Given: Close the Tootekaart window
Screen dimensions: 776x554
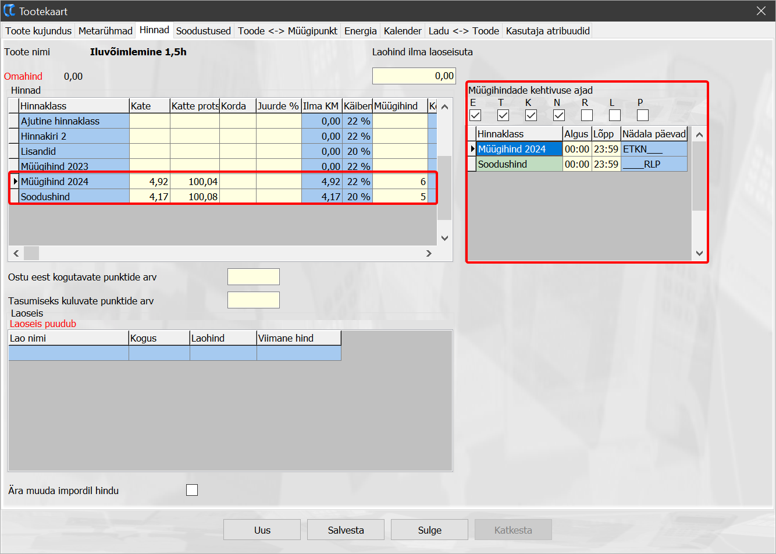Looking at the screenshot, I should click(761, 11).
